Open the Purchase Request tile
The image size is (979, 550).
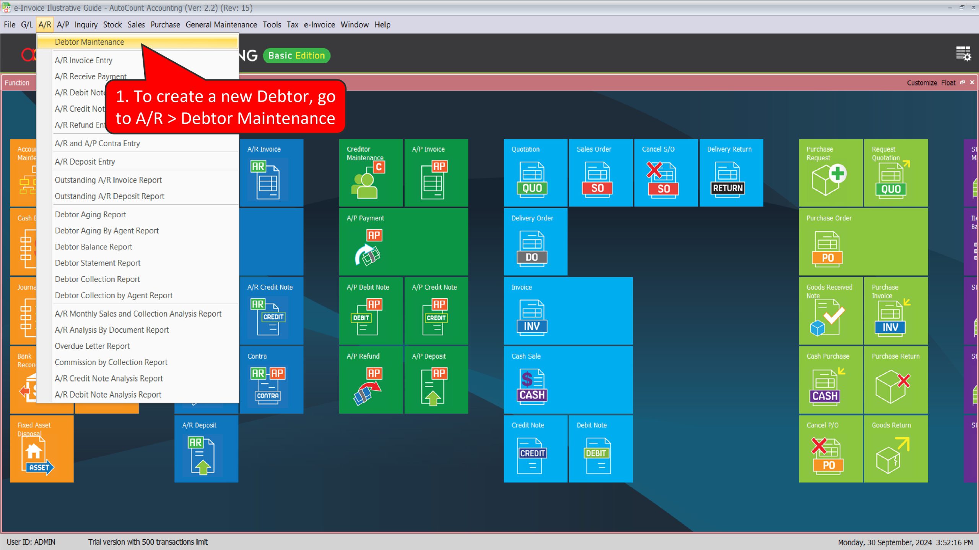pyautogui.click(x=831, y=173)
